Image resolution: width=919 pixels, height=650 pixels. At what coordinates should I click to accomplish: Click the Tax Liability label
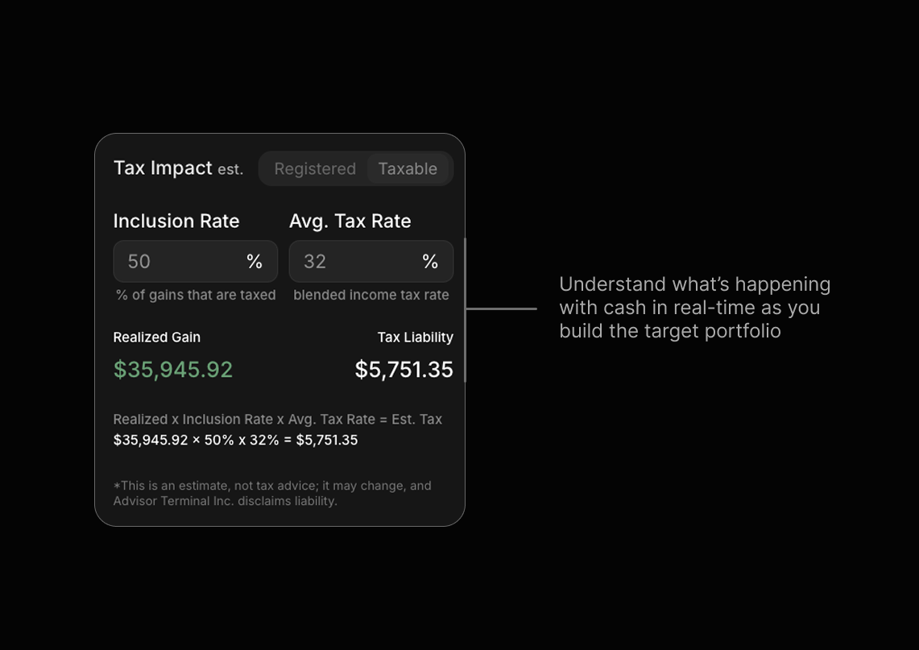[416, 337]
